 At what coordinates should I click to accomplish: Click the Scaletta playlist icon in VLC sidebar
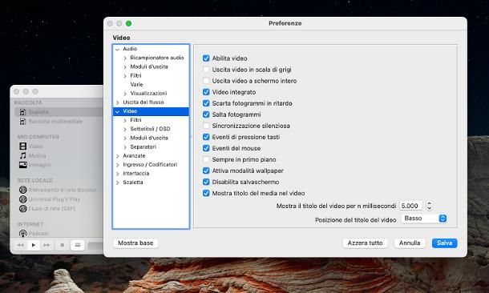pos(22,112)
